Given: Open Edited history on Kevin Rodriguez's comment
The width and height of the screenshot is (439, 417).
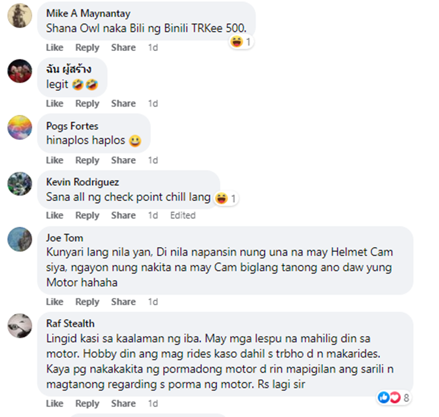Looking at the screenshot, I should (x=183, y=216).
